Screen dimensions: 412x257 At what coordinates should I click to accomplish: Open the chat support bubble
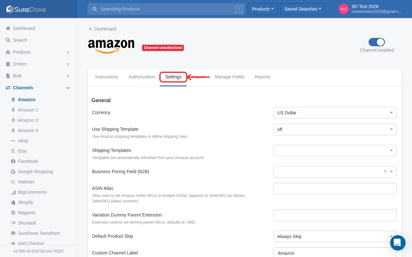(x=398, y=243)
